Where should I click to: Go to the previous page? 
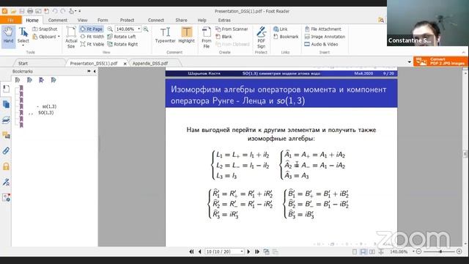[199, 252]
